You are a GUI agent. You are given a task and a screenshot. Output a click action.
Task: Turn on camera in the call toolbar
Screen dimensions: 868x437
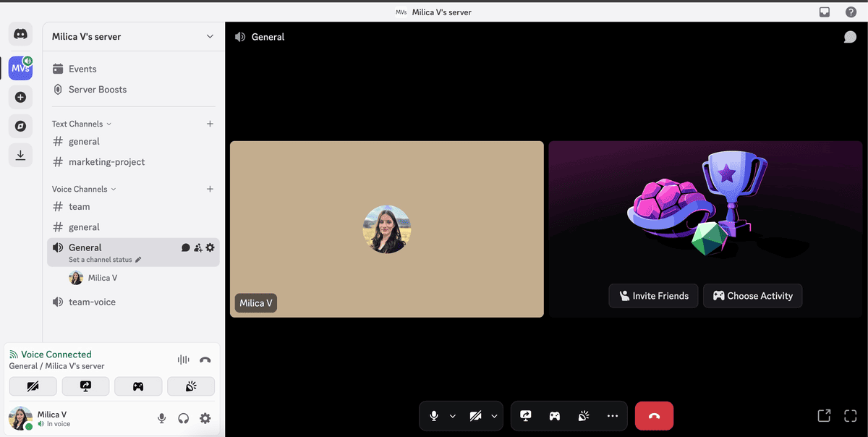click(475, 416)
